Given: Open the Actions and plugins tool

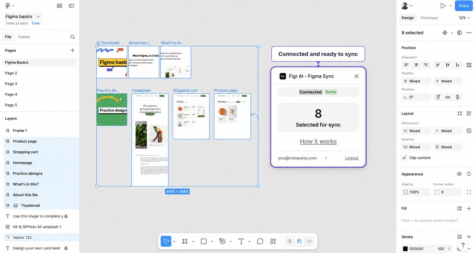Looking at the screenshot, I should tap(273, 241).
